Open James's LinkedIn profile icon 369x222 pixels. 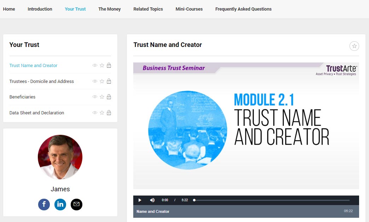point(60,204)
